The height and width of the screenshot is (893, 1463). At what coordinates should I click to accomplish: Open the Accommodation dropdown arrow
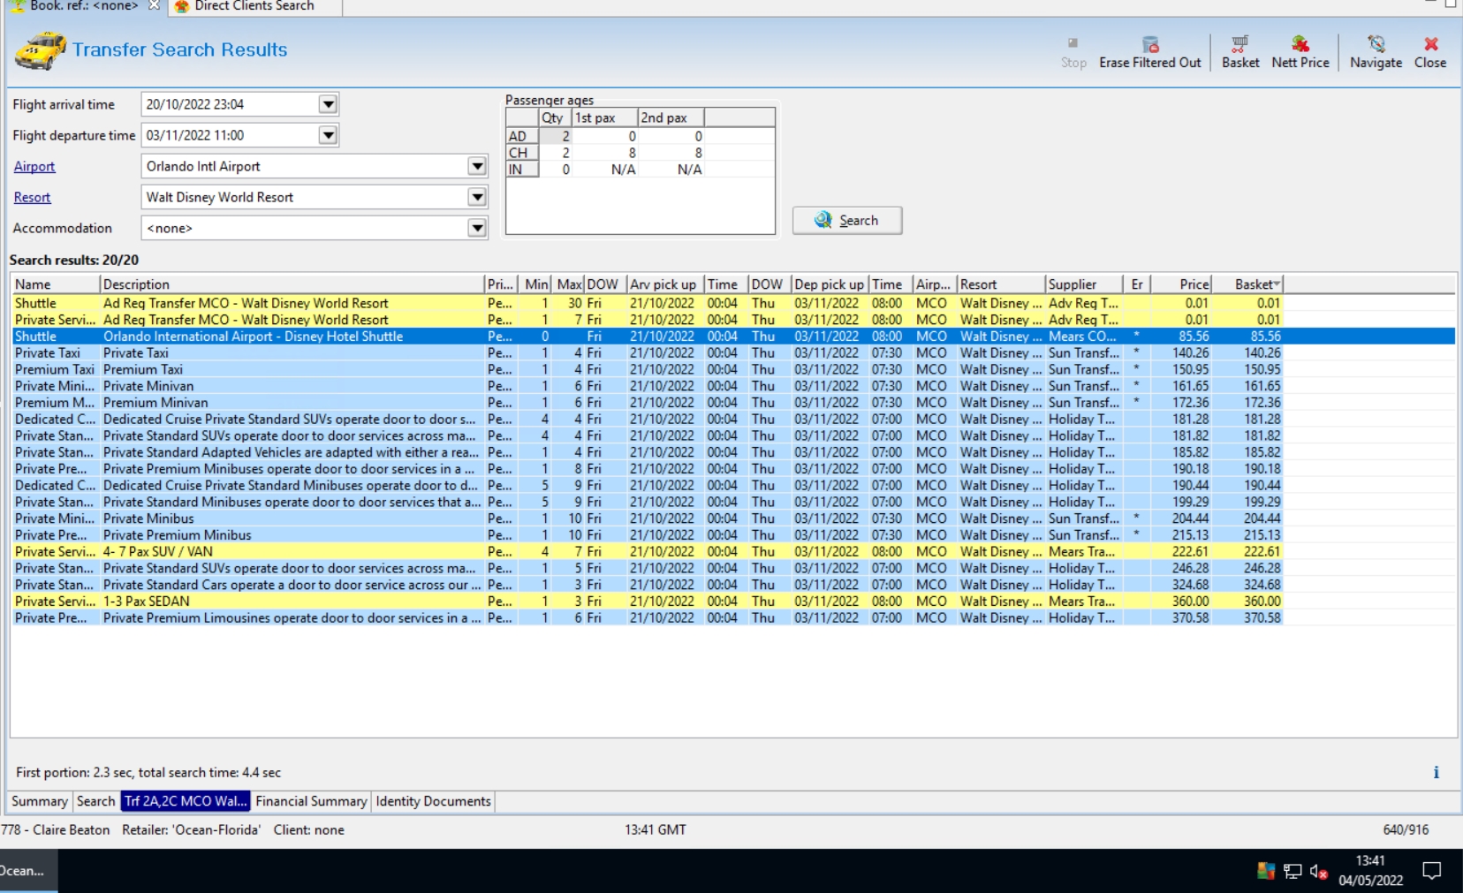pyautogui.click(x=477, y=228)
